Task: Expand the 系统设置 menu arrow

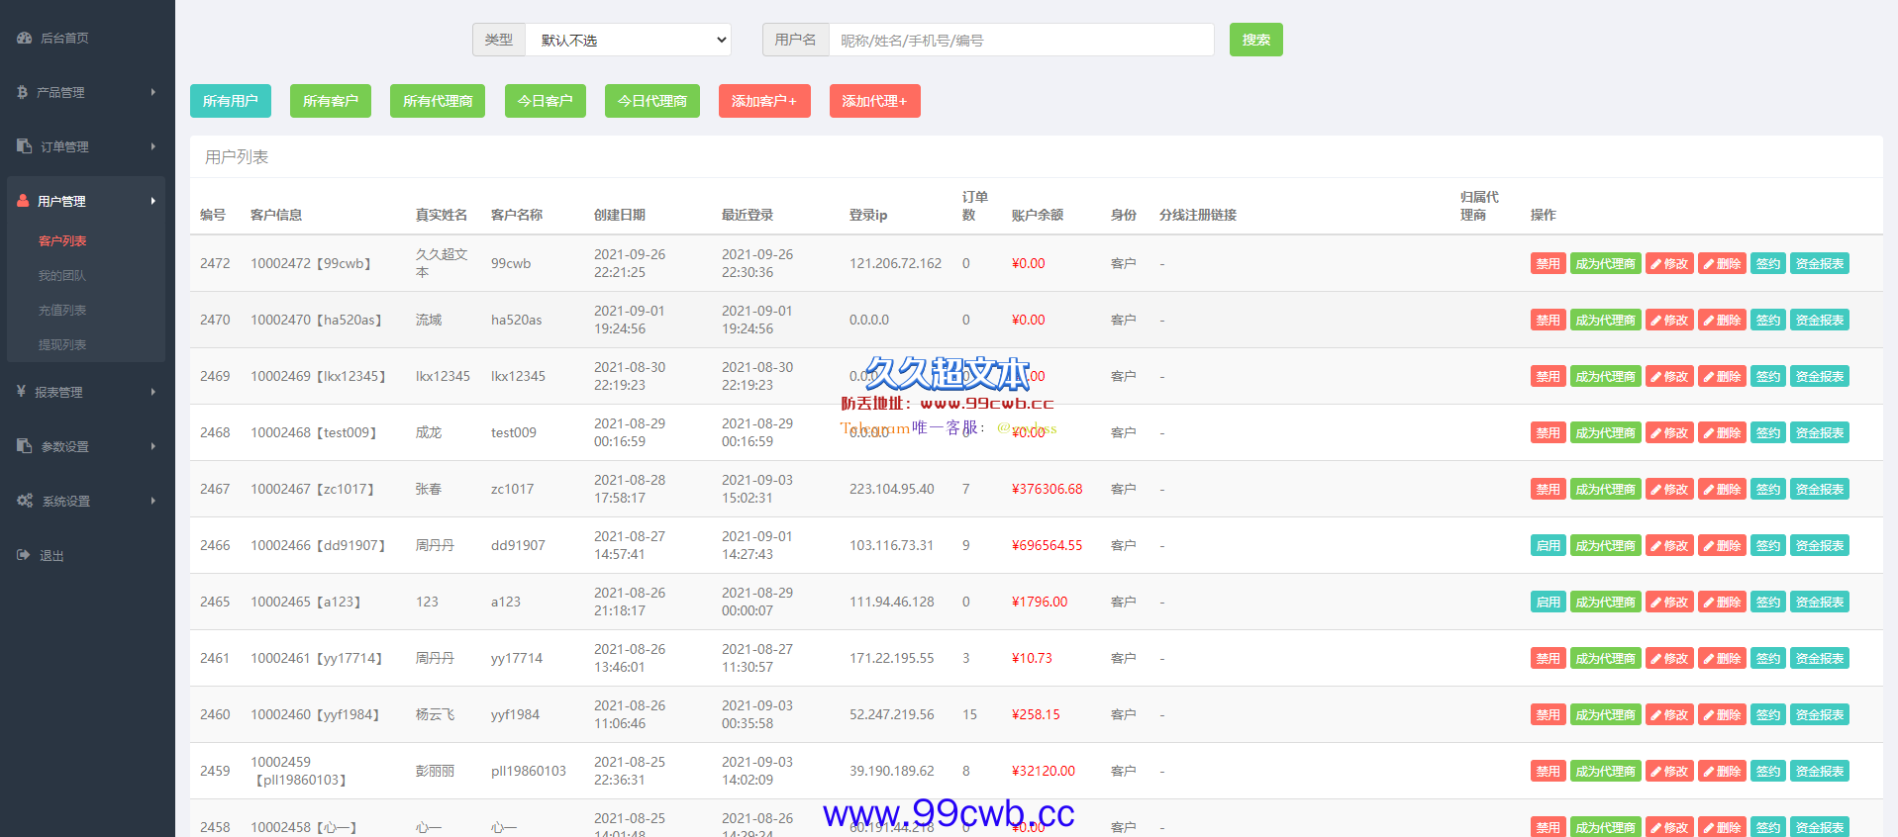Action: pos(153,501)
